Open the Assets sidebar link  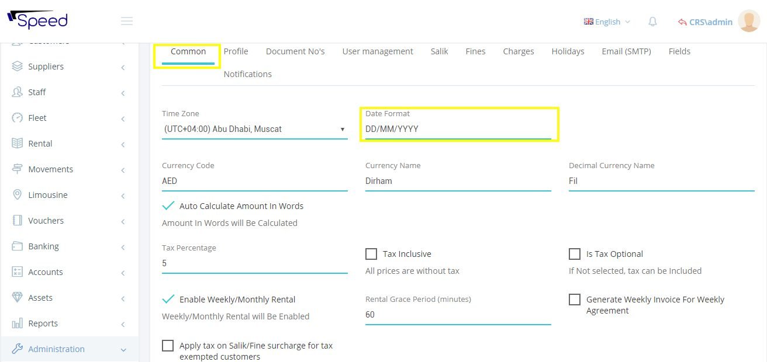(40, 298)
